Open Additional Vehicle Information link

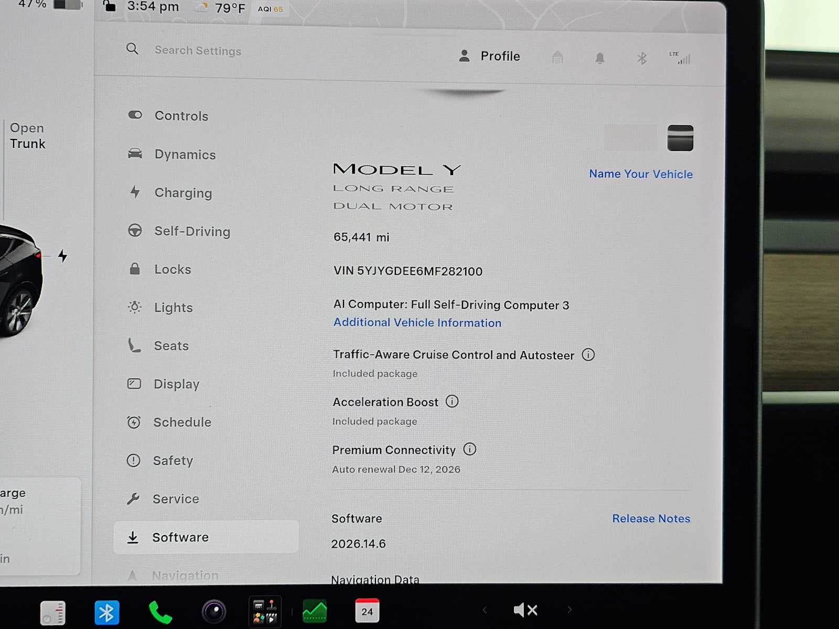tap(417, 322)
